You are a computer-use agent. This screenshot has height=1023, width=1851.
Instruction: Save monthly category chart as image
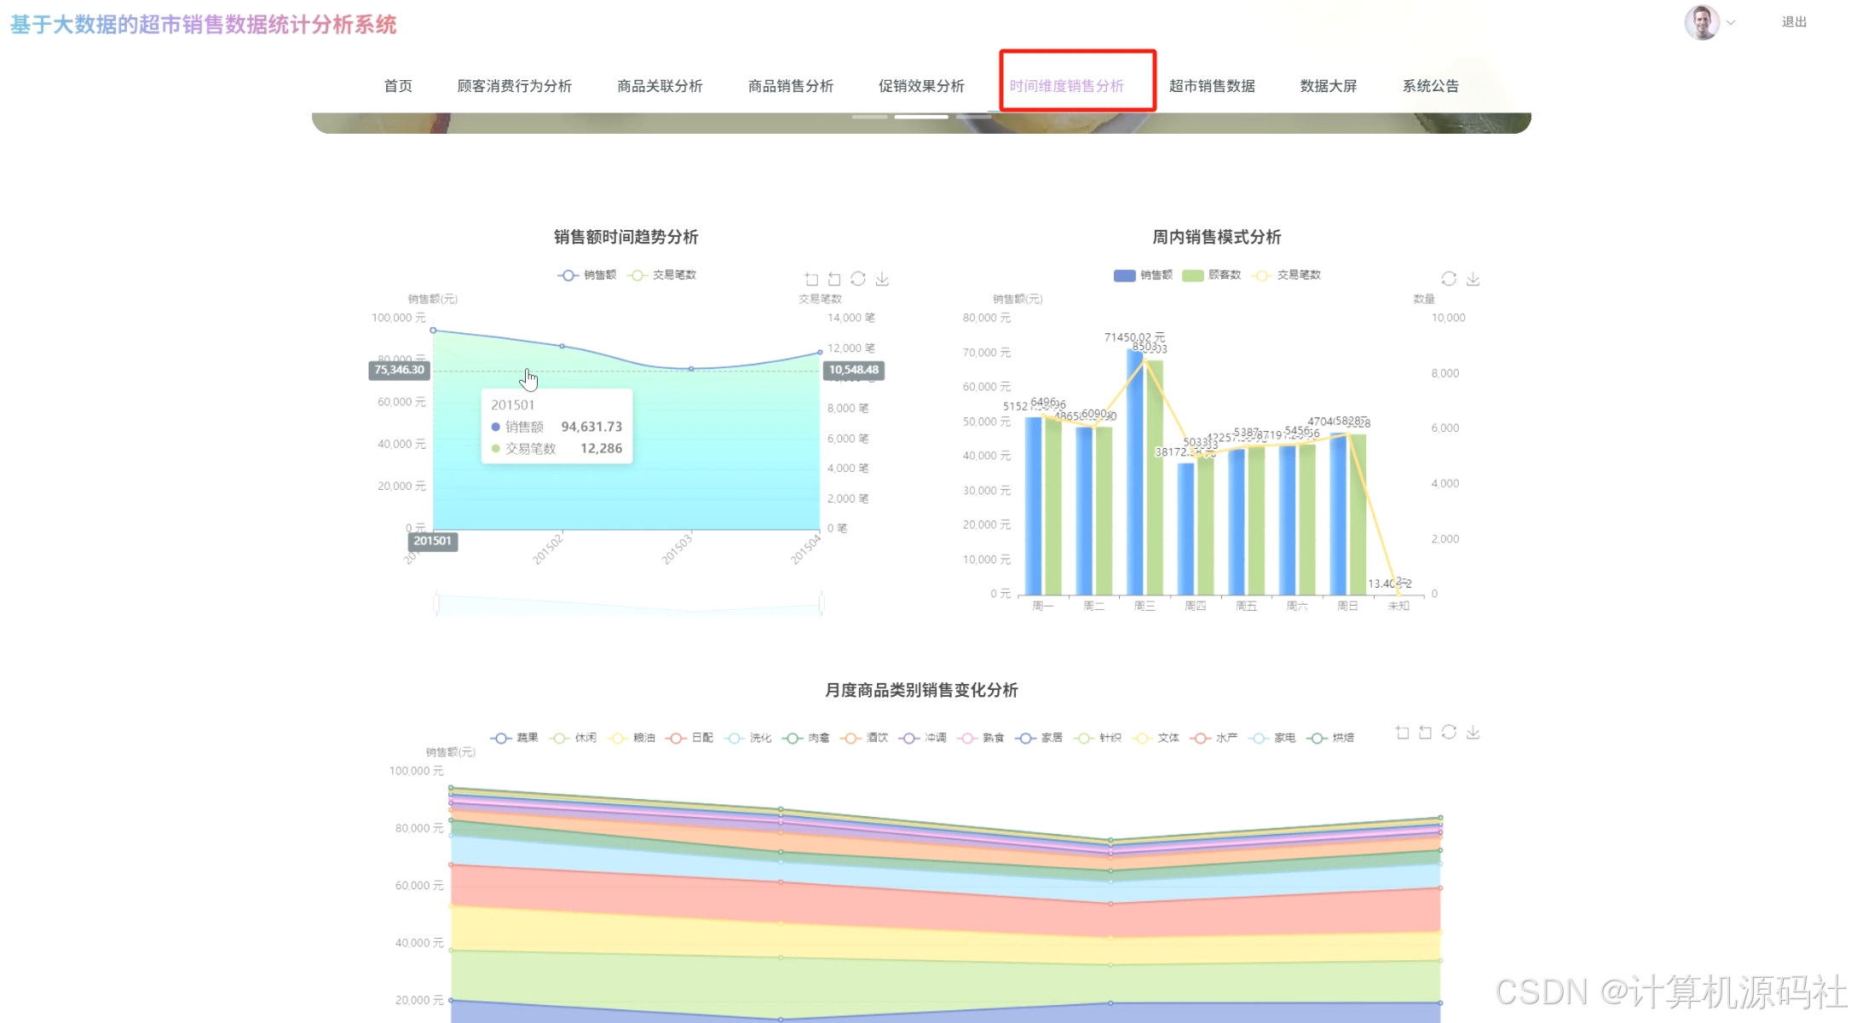click(x=1473, y=733)
